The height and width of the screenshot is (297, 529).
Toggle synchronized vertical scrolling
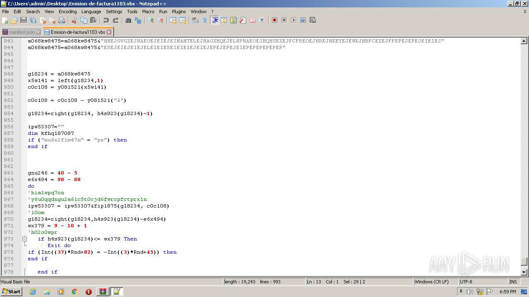coord(173,20)
